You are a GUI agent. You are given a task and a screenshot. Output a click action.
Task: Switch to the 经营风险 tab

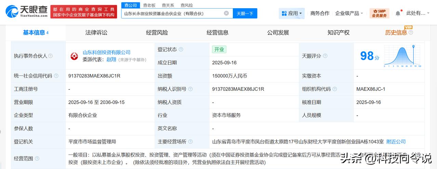click(157, 33)
